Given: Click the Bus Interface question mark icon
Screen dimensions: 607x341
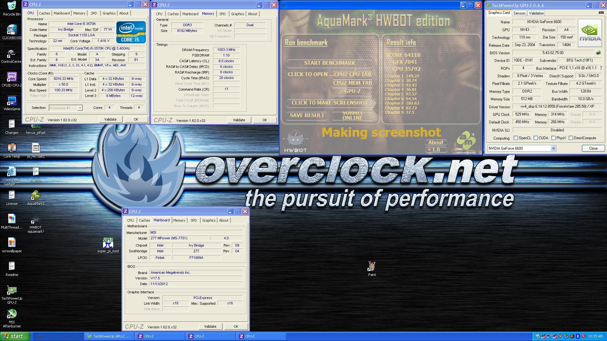Looking at the screenshot, I should 601,68.
